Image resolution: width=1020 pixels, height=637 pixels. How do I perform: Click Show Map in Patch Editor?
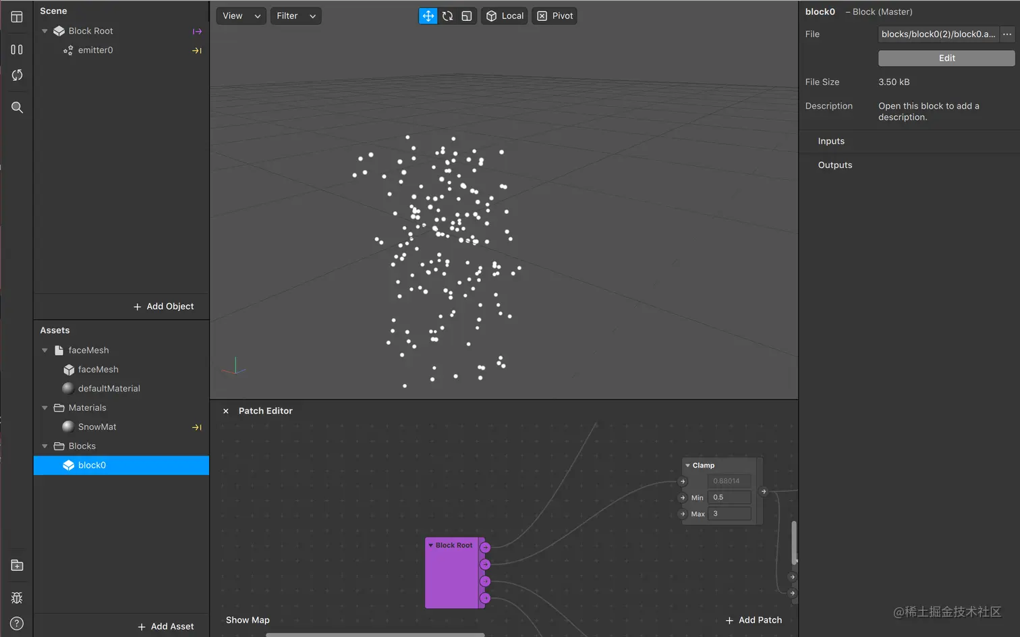(x=248, y=620)
